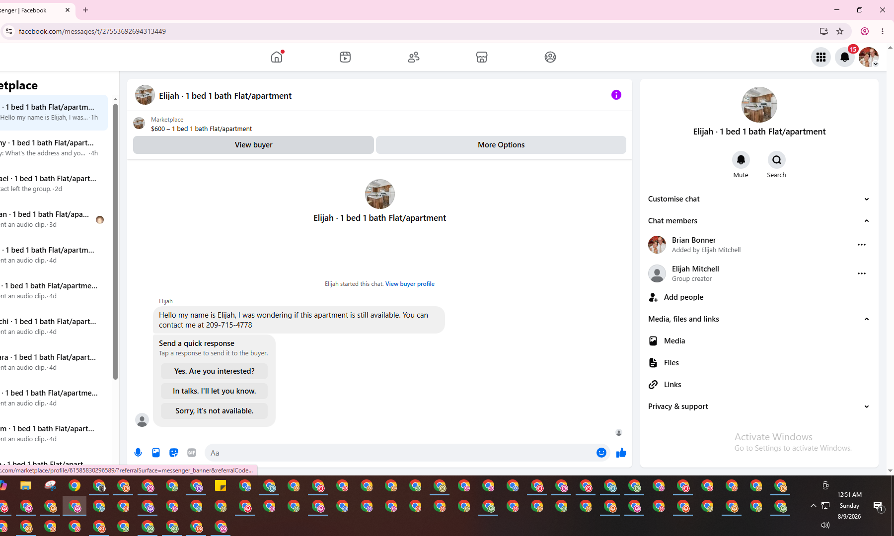
Task: Collapse the Chat members section
Action: [759, 221]
